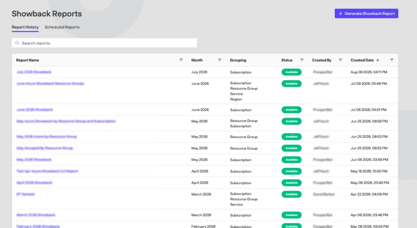The height and width of the screenshot is (228, 417).
Task: Focus the Search reports field
Action: [104, 43]
